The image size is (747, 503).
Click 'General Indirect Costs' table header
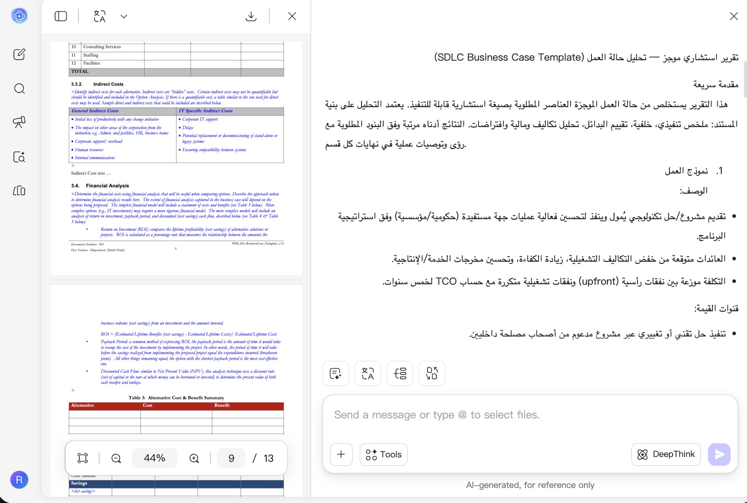point(123,111)
